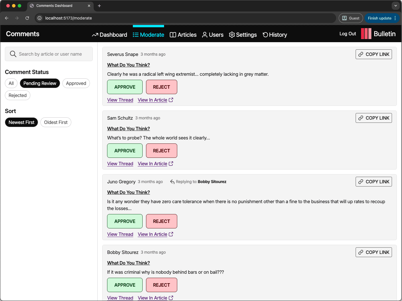Show all comments with All filter
The image size is (402, 301).
(11, 83)
